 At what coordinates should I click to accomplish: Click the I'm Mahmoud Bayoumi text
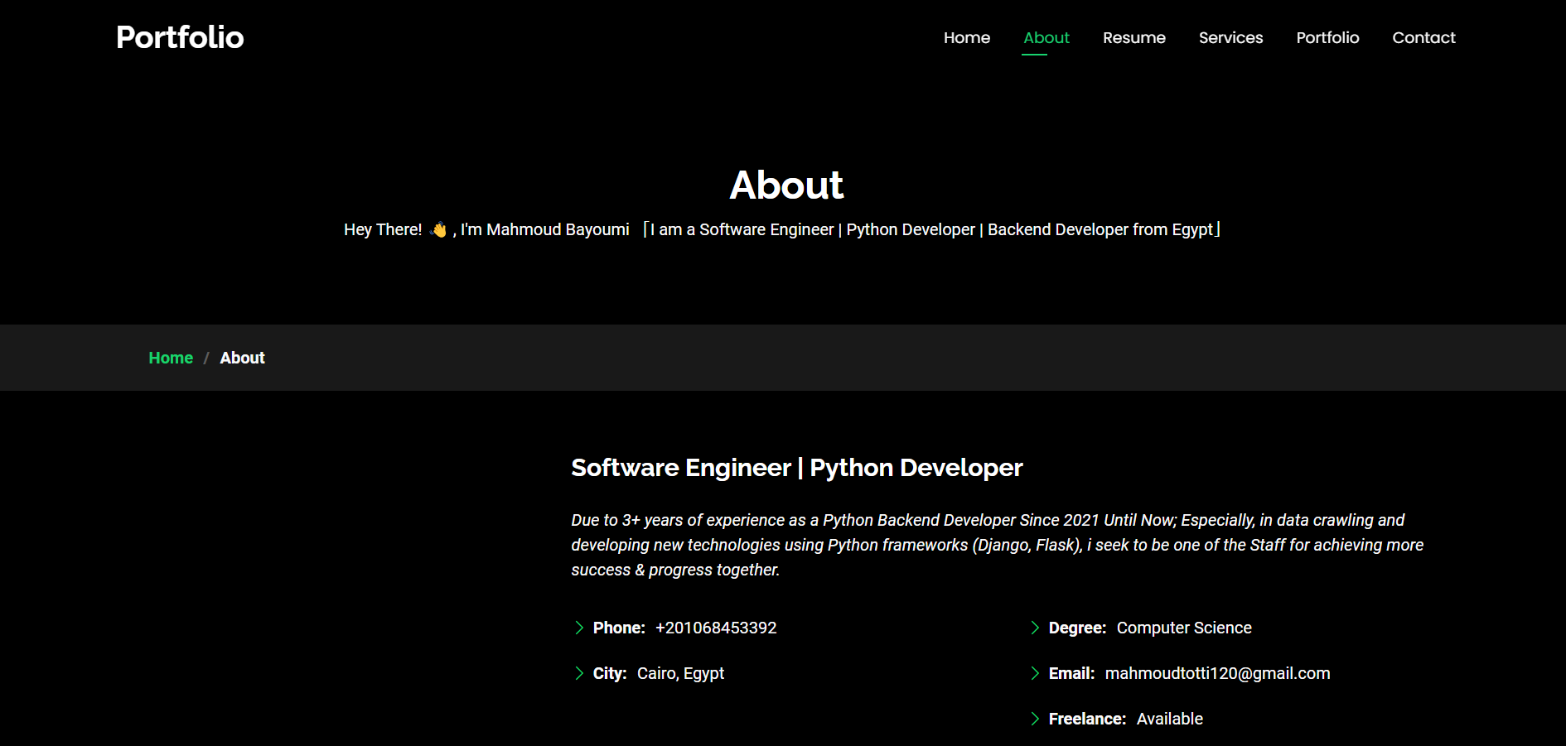(545, 229)
